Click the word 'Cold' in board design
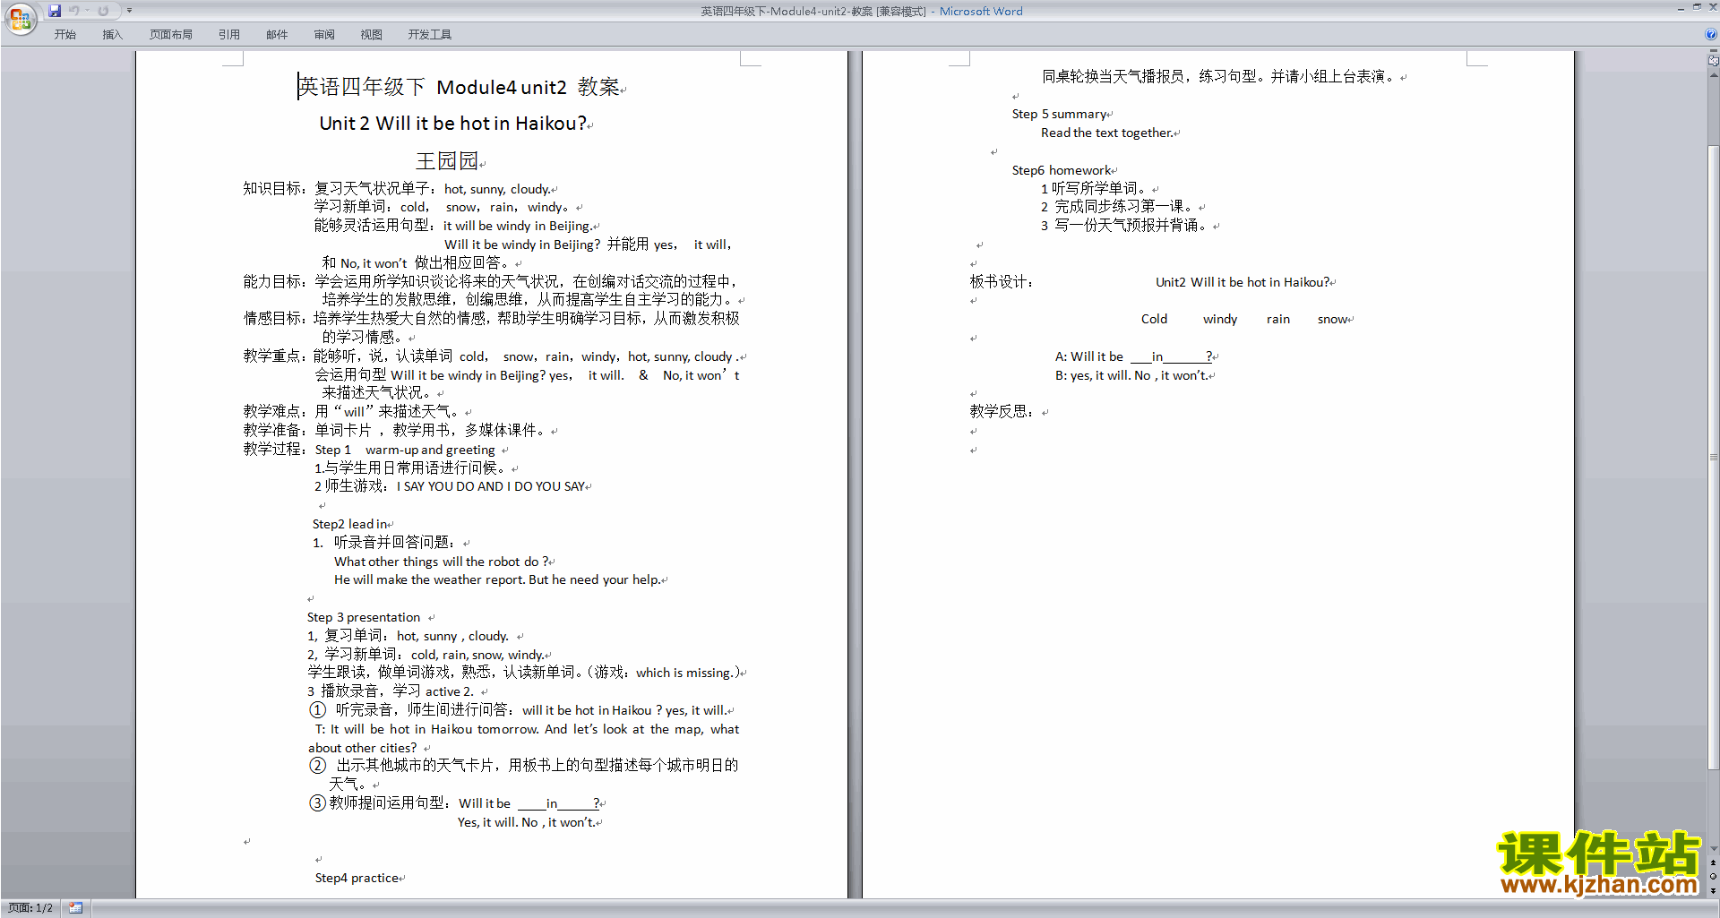 pos(1154,319)
